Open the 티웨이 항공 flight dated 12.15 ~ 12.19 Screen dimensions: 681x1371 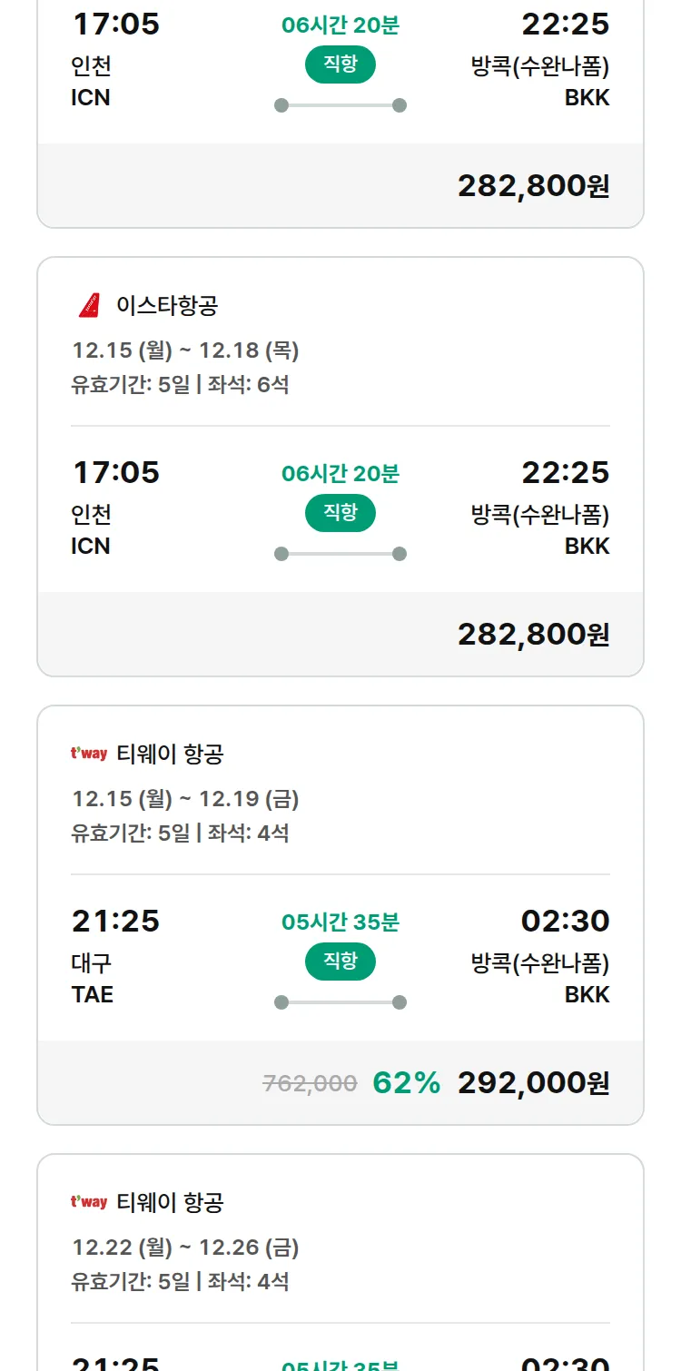pyautogui.click(x=170, y=755)
